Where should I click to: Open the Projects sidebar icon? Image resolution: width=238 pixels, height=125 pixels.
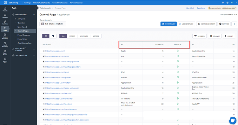[x=5, y=9]
